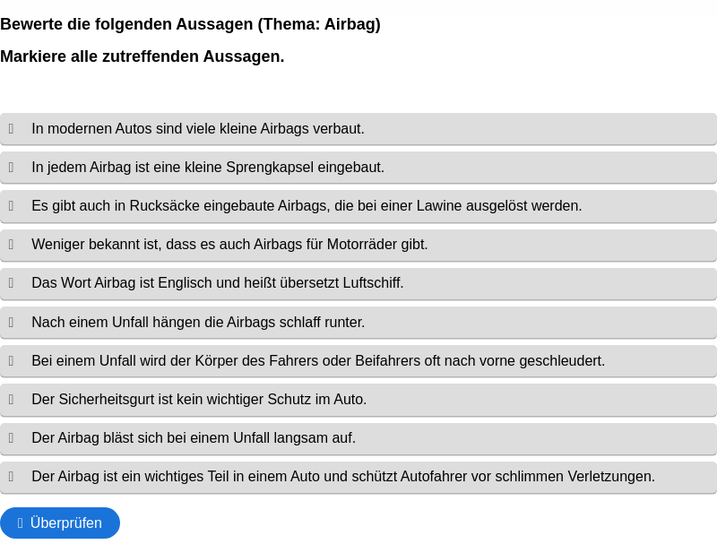The width and height of the screenshot is (717, 553).
Task: Check the 'schützt Autofahrer vor Verletzungen' box
Action: click(11, 477)
